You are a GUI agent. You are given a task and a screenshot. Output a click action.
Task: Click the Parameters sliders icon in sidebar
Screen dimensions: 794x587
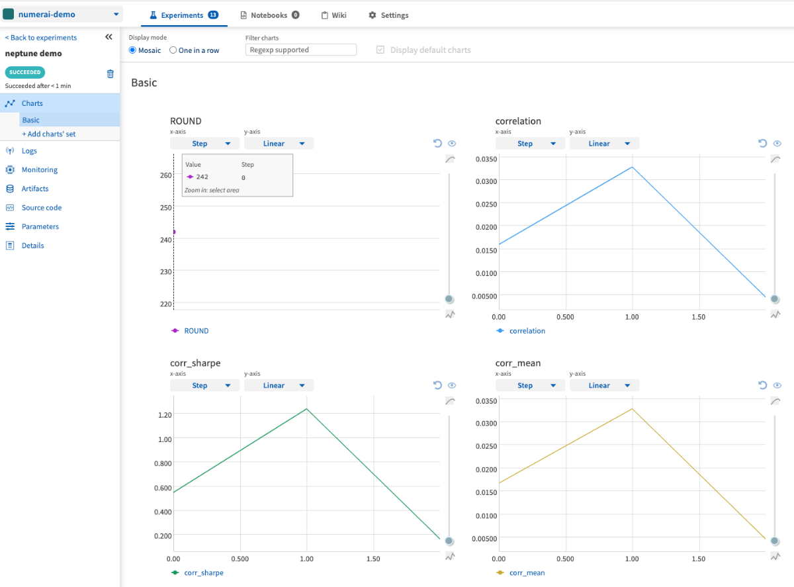(10, 226)
